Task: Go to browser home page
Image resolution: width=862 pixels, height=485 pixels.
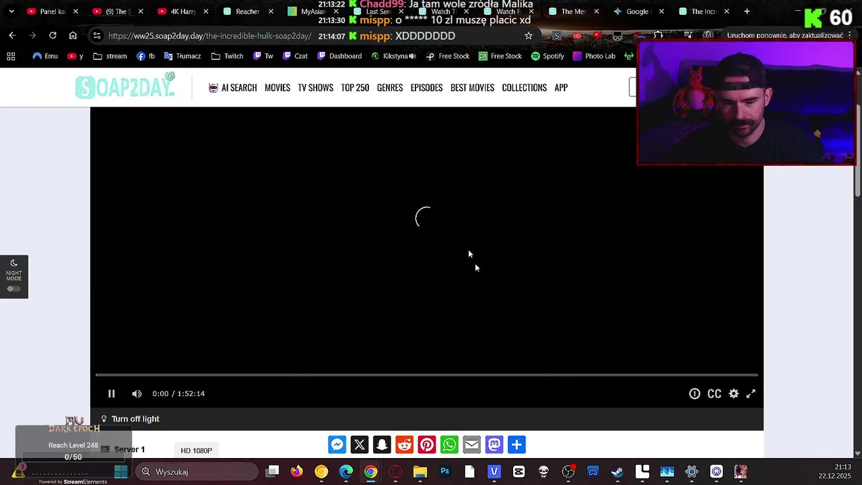Action: tap(73, 36)
